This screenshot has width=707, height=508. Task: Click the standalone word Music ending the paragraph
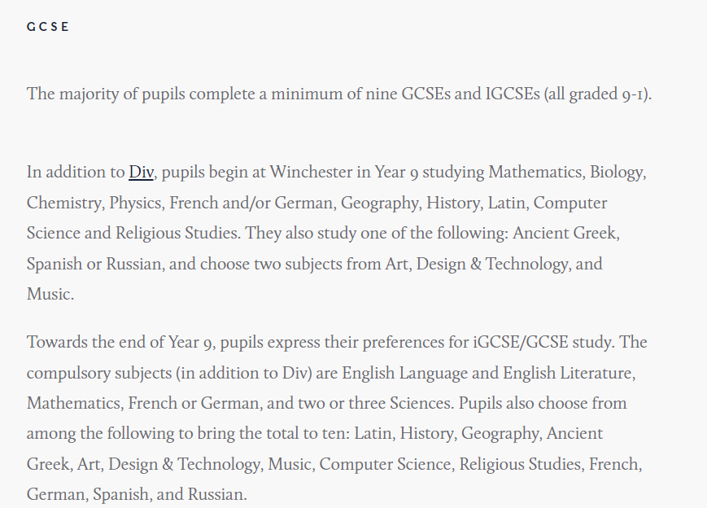[x=50, y=294]
